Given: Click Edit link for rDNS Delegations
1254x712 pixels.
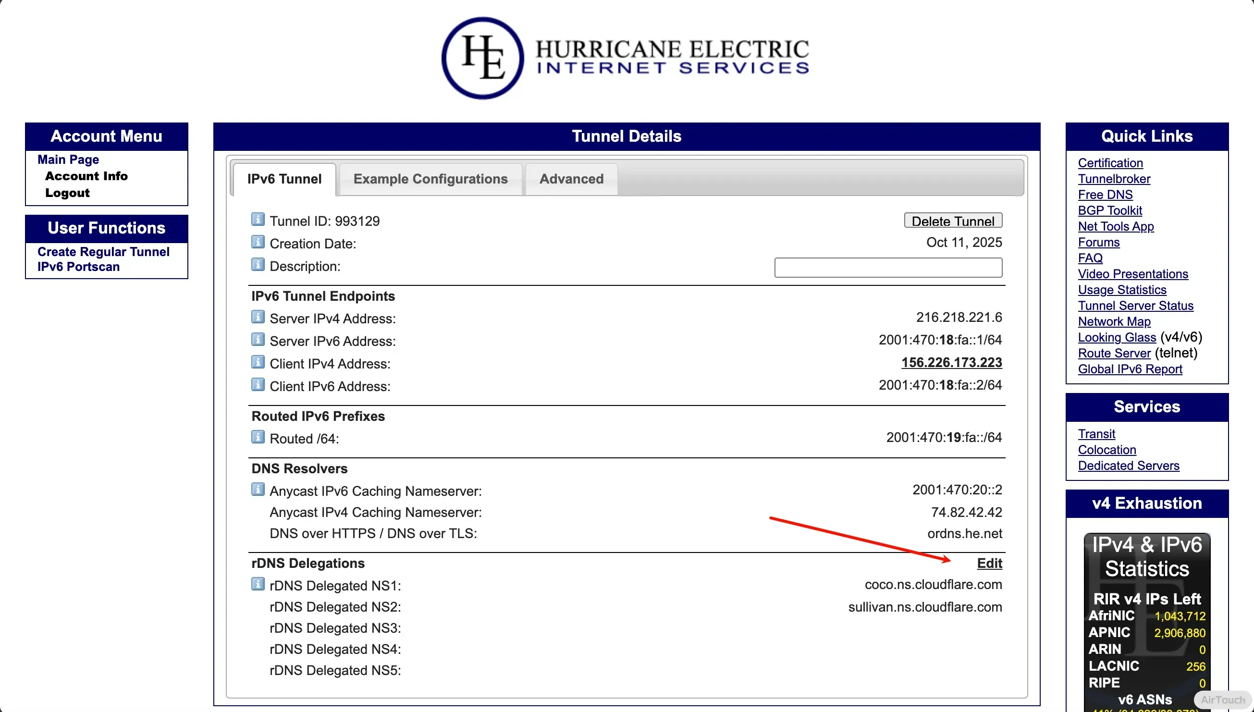Looking at the screenshot, I should [989, 564].
